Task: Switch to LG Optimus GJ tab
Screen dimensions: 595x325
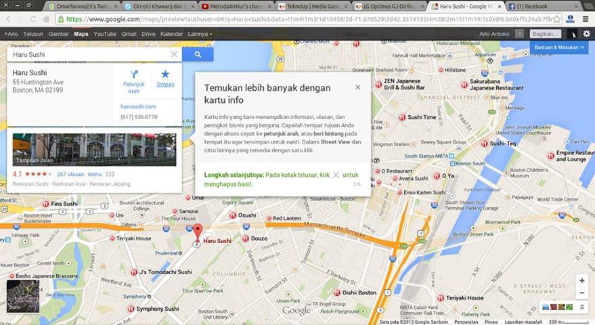Action: point(389,6)
